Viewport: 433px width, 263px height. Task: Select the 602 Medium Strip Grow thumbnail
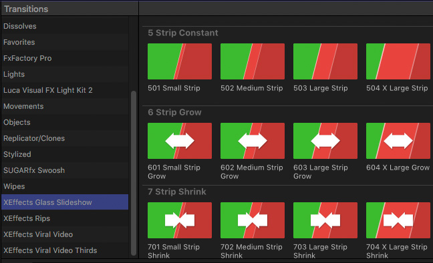click(253, 141)
